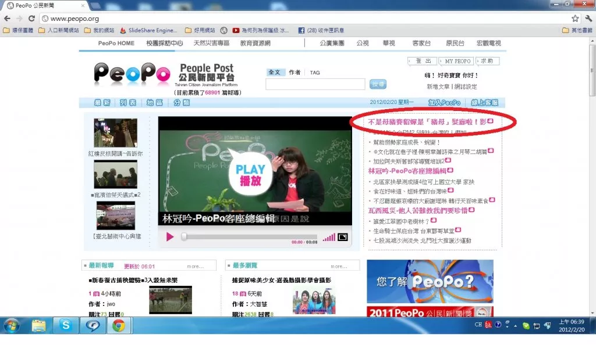Show hidden tray icons arrow

coord(516,326)
